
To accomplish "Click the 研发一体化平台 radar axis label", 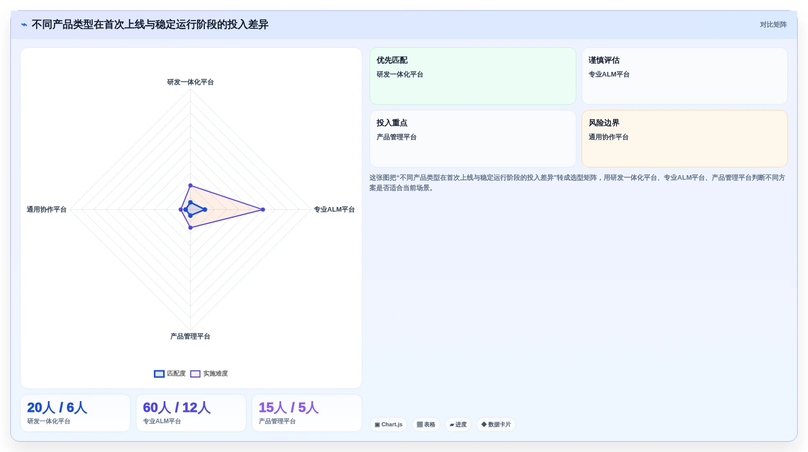I will pos(190,82).
